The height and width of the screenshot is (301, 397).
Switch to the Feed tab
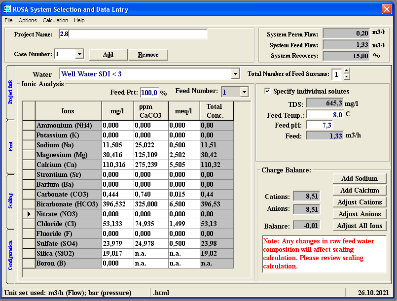click(x=10, y=146)
